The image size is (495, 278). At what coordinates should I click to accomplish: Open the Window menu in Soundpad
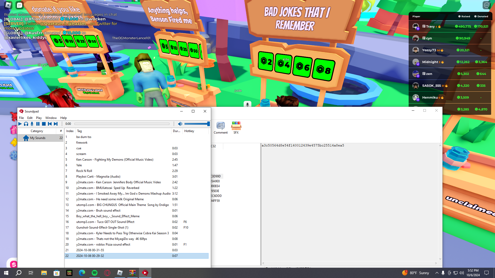pos(51,118)
